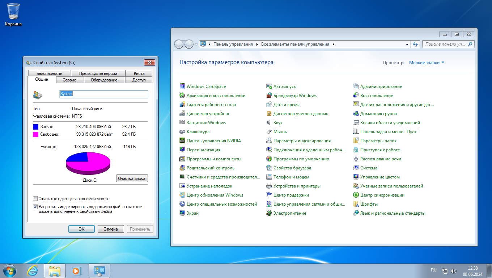Expand the view mode dropdown 'Мелкие значки'
This screenshot has width=492, height=278.
coord(427,63)
